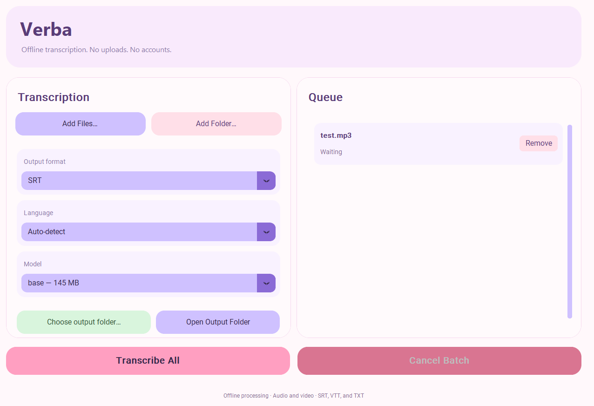Open the Output format SRT dropdown

(x=148, y=181)
